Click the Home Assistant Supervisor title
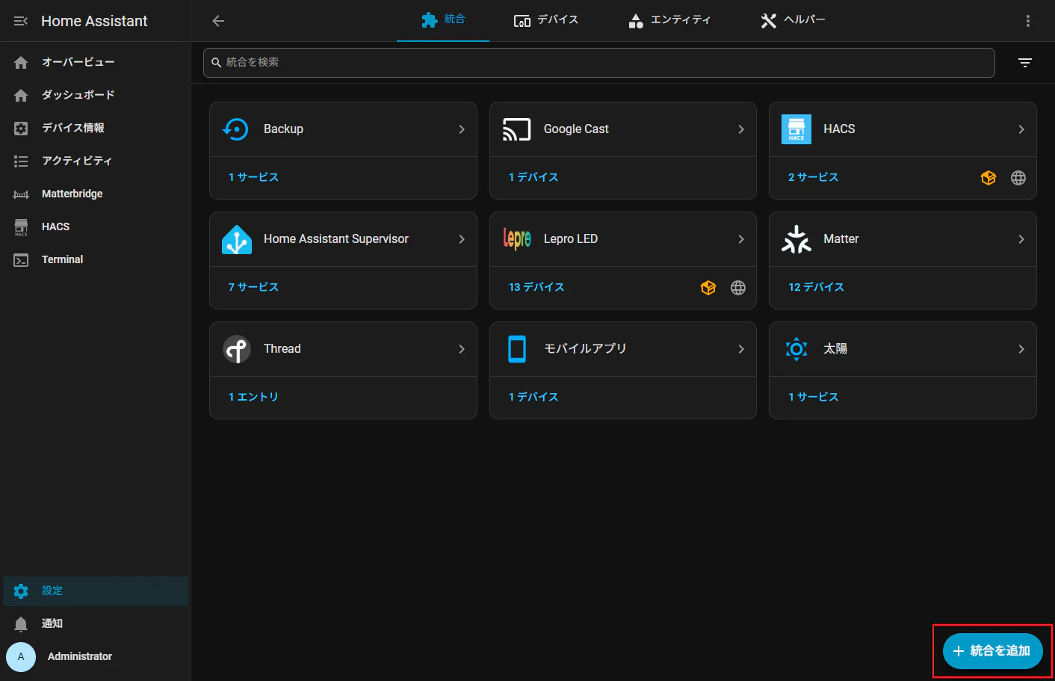The image size is (1055, 681). 336,239
